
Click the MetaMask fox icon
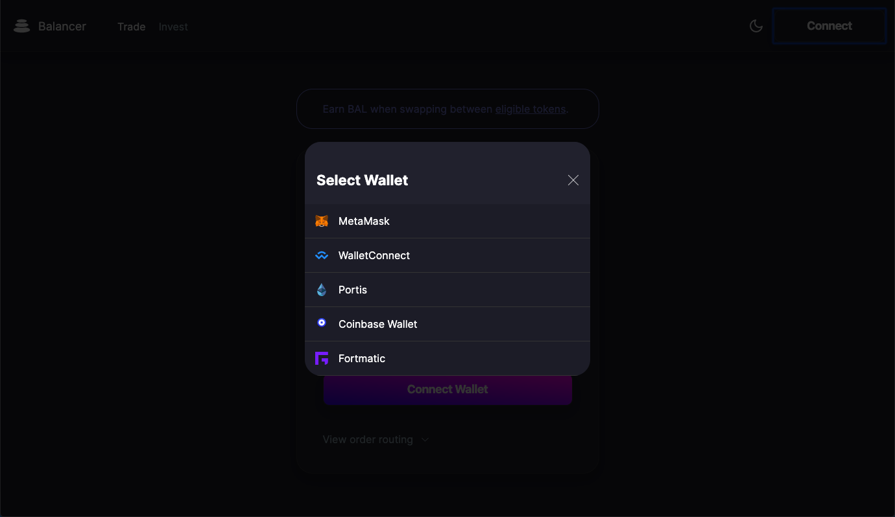[x=322, y=221]
